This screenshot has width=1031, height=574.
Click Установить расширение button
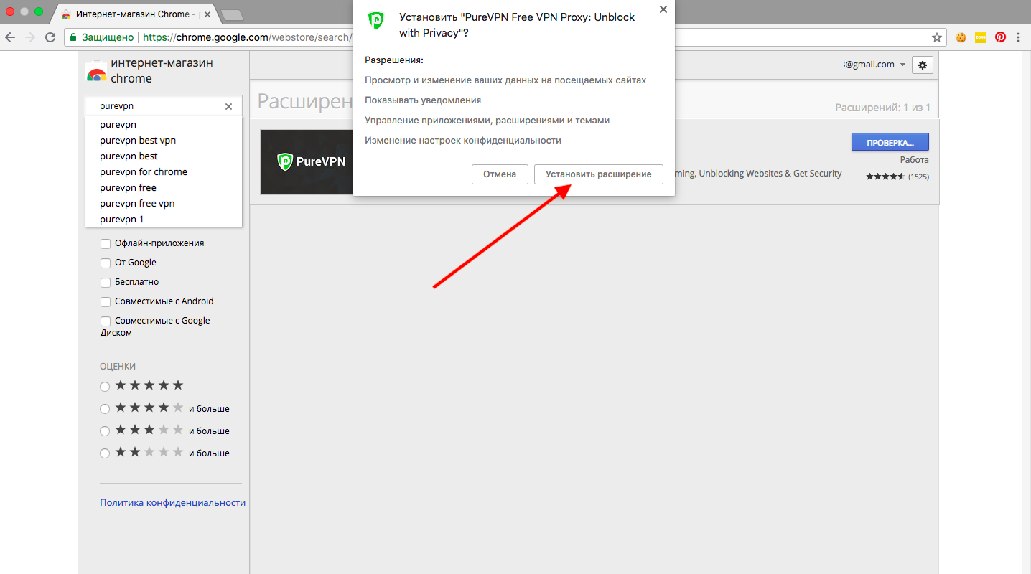coord(599,174)
